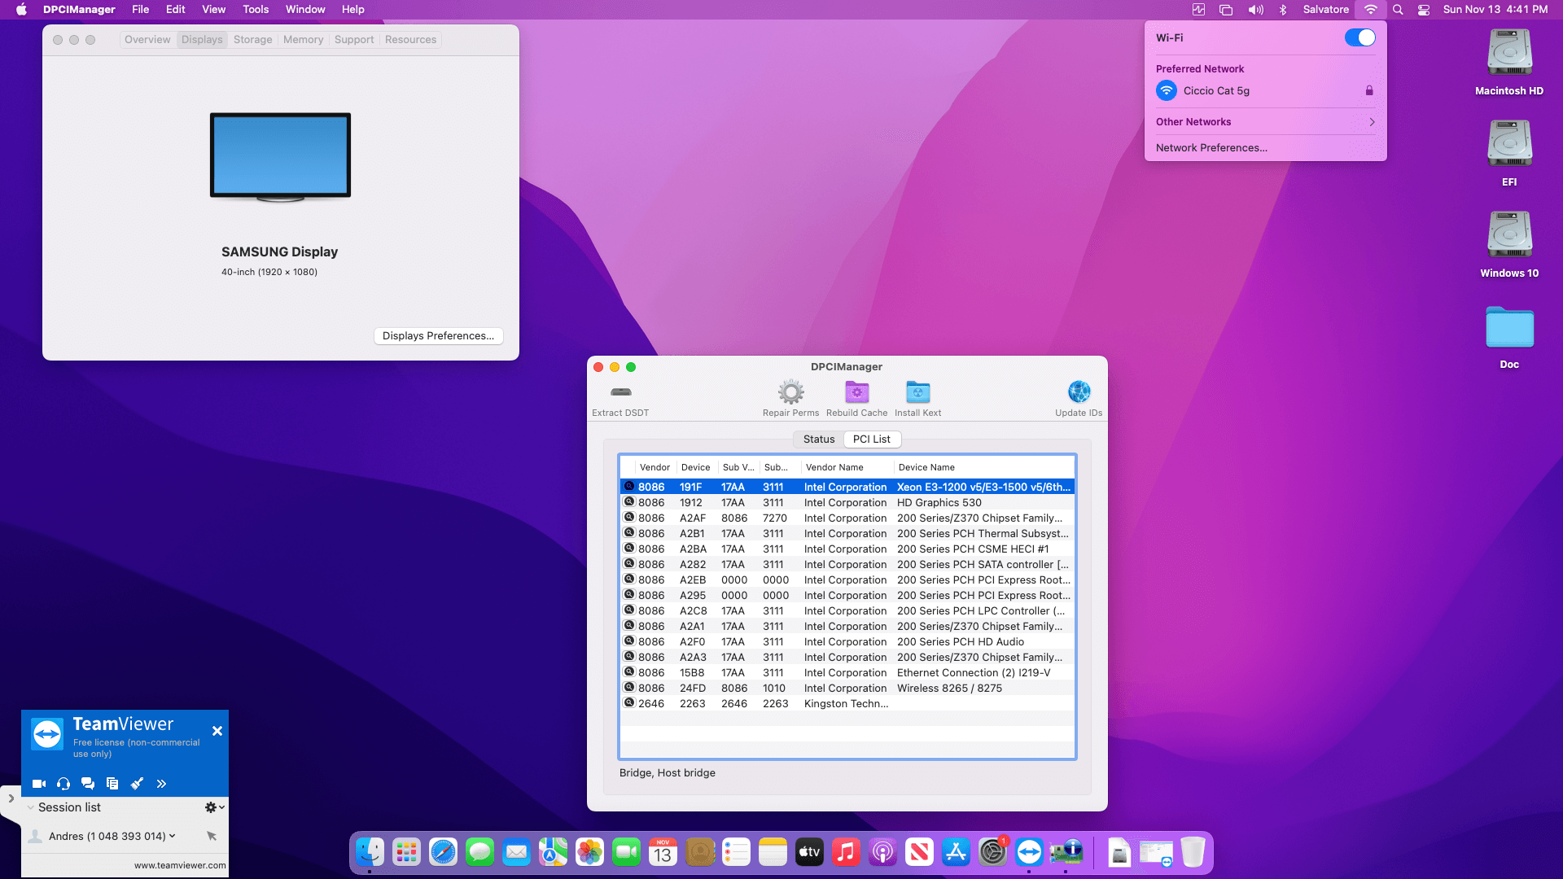
Task: Run Repair Perms in DPCIManager
Action: [790, 392]
